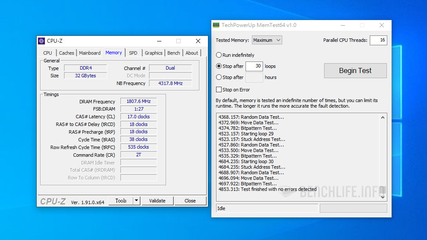Click the CPU-Z app icon in title bar
The width and height of the screenshot is (427, 240).
click(x=41, y=41)
